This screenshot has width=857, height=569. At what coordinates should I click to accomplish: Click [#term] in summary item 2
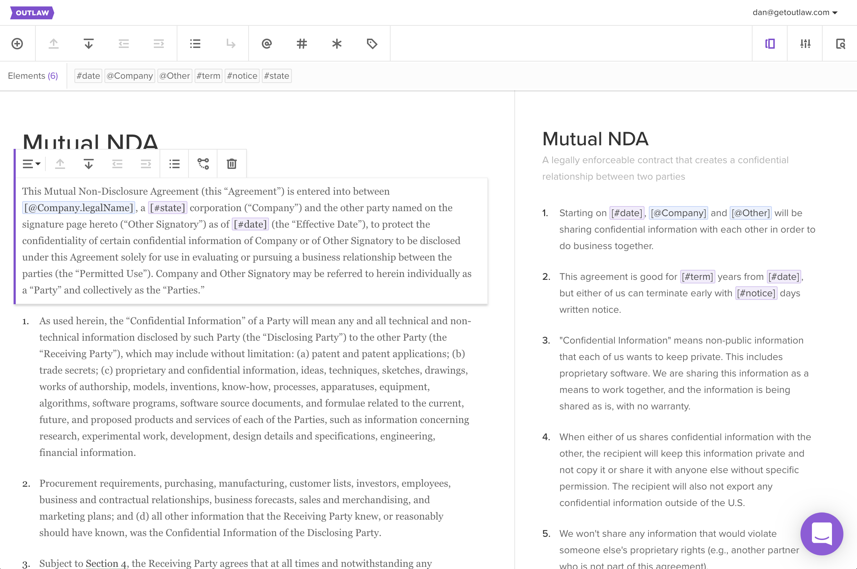[x=697, y=277]
